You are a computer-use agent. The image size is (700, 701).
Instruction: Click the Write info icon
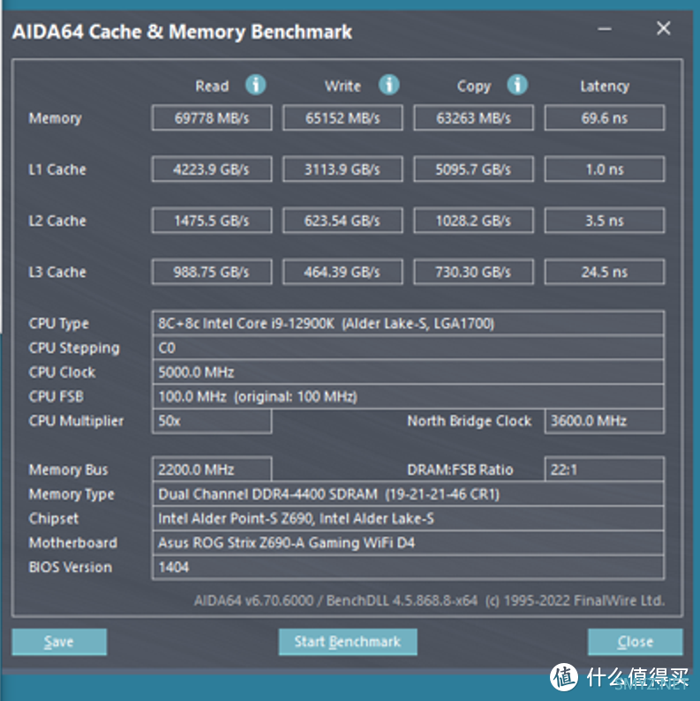389,85
